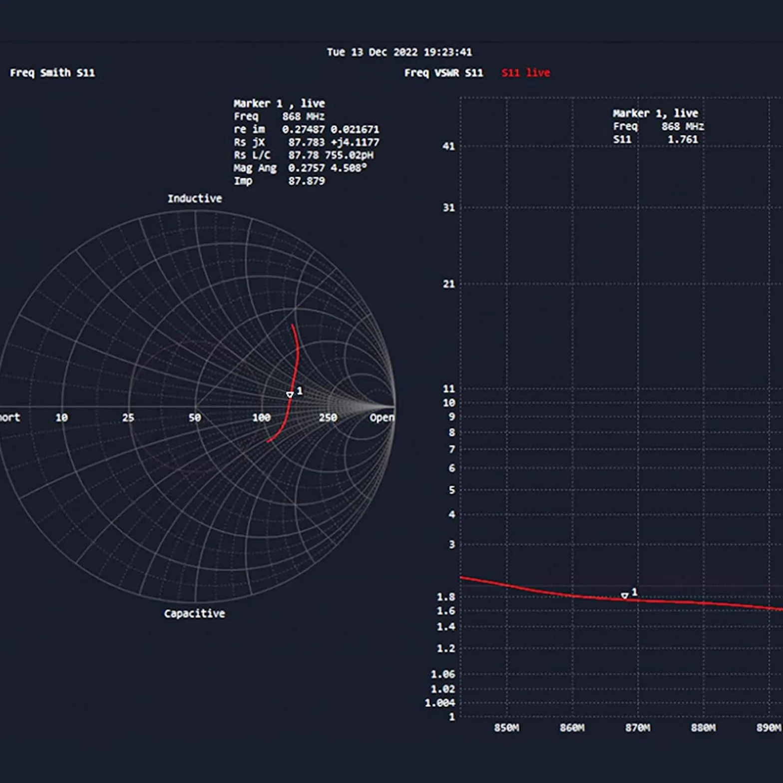
Task: Click the 'Mag Ang 0.2757 4.508°' readout line
Action: (300, 168)
